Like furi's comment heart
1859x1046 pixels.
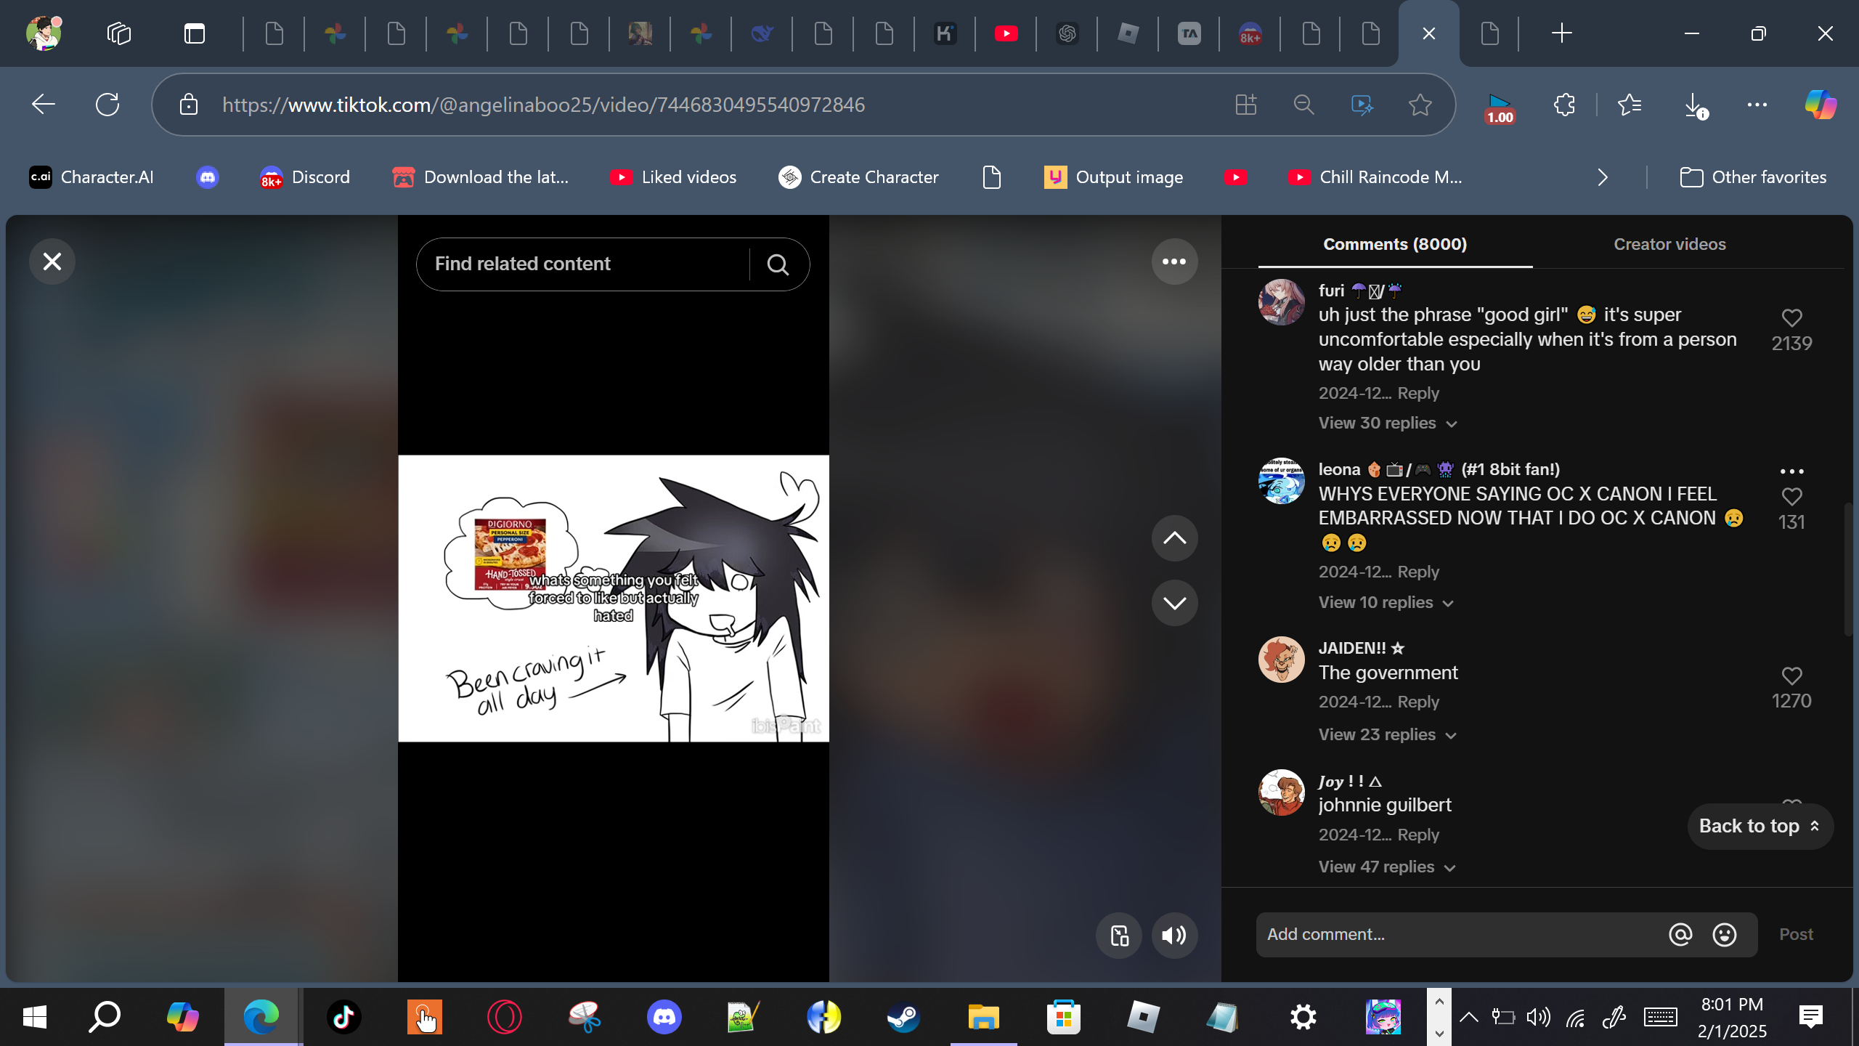(1791, 318)
